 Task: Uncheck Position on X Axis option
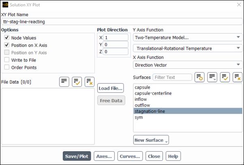[x=7, y=45]
